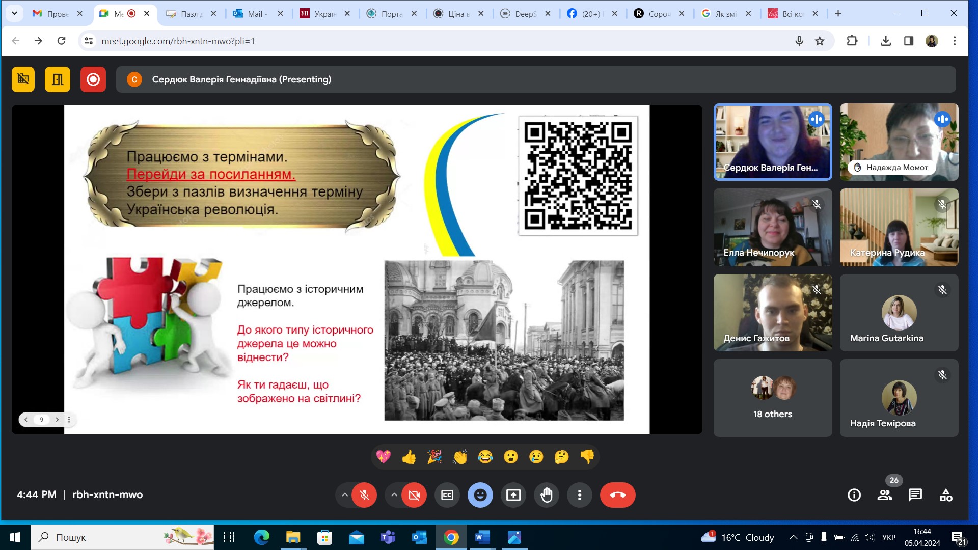Open Chrome extensions puzzle icon

click(x=852, y=41)
